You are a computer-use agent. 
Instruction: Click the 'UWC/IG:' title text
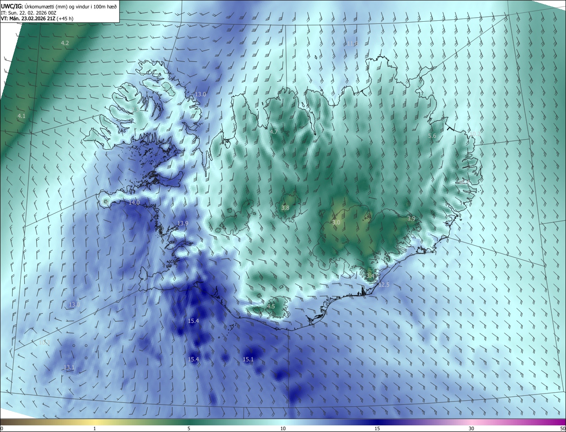pyautogui.click(x=11, y=6)
